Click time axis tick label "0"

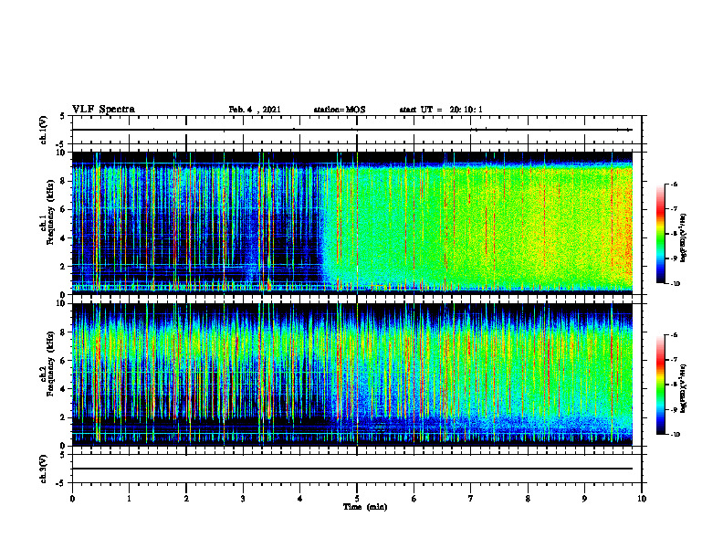[72, 499]
